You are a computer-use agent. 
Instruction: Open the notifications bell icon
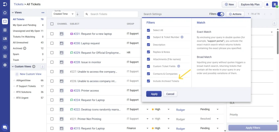click(267, 4)
